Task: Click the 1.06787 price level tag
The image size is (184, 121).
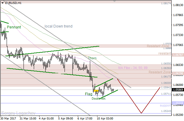Action: pyautogui.click(x=177, y=55)
